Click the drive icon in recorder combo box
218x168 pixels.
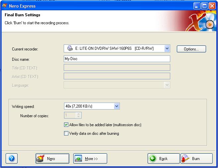(x=70, y=48)
